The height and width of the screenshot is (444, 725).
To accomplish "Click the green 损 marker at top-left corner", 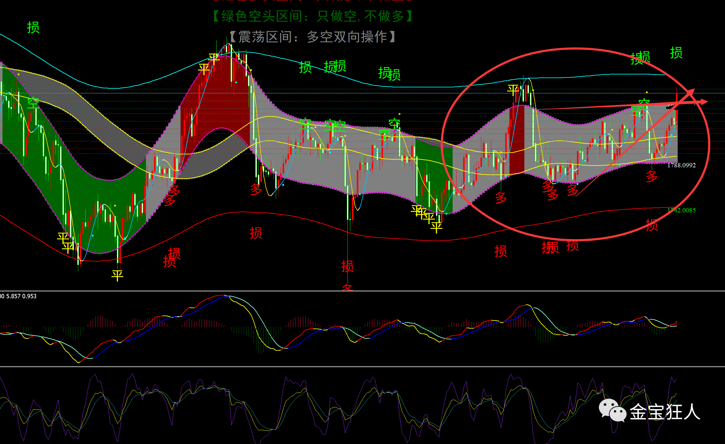I will 33,27.
